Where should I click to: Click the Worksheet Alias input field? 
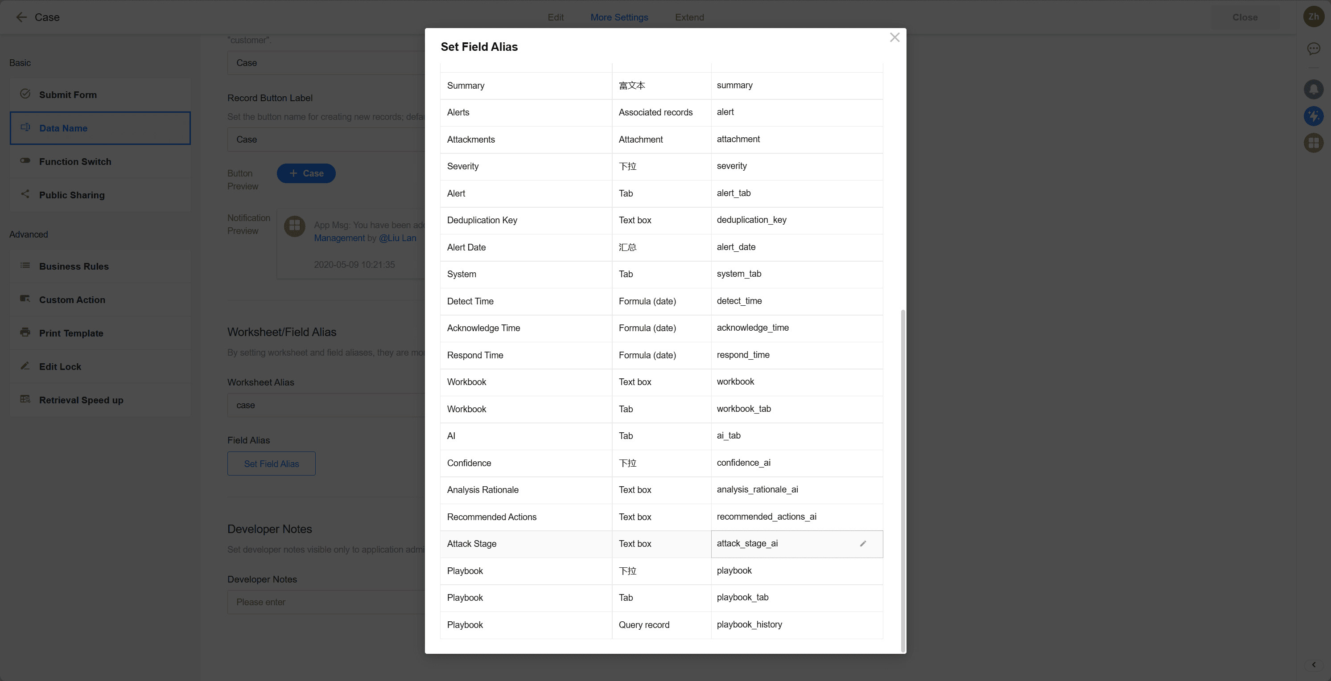coord(326,405)
